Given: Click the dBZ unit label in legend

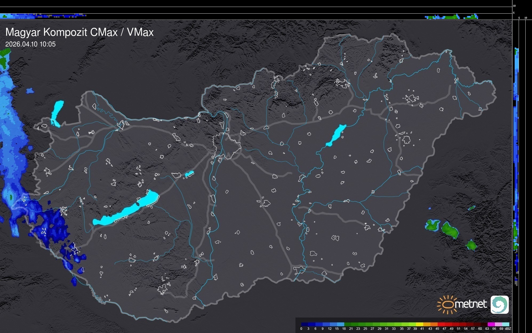Looking at the screenshot, I should click(508, 329).
